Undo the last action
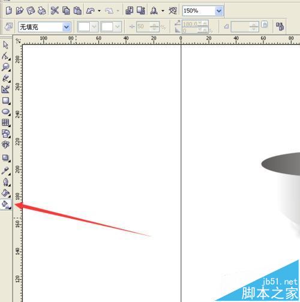Screen dimensions: 300x302 [x=91, y=11]
